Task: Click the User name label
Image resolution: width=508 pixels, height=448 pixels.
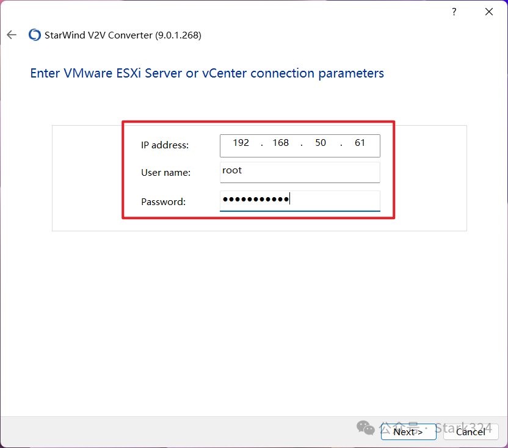Action: tap(165, 173)
